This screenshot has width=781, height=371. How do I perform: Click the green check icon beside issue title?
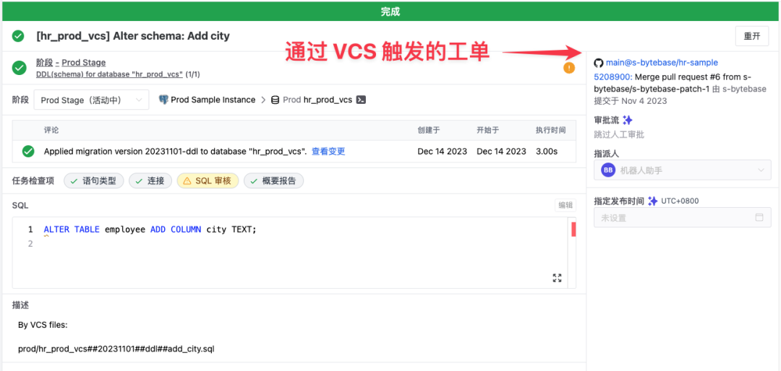18,36
